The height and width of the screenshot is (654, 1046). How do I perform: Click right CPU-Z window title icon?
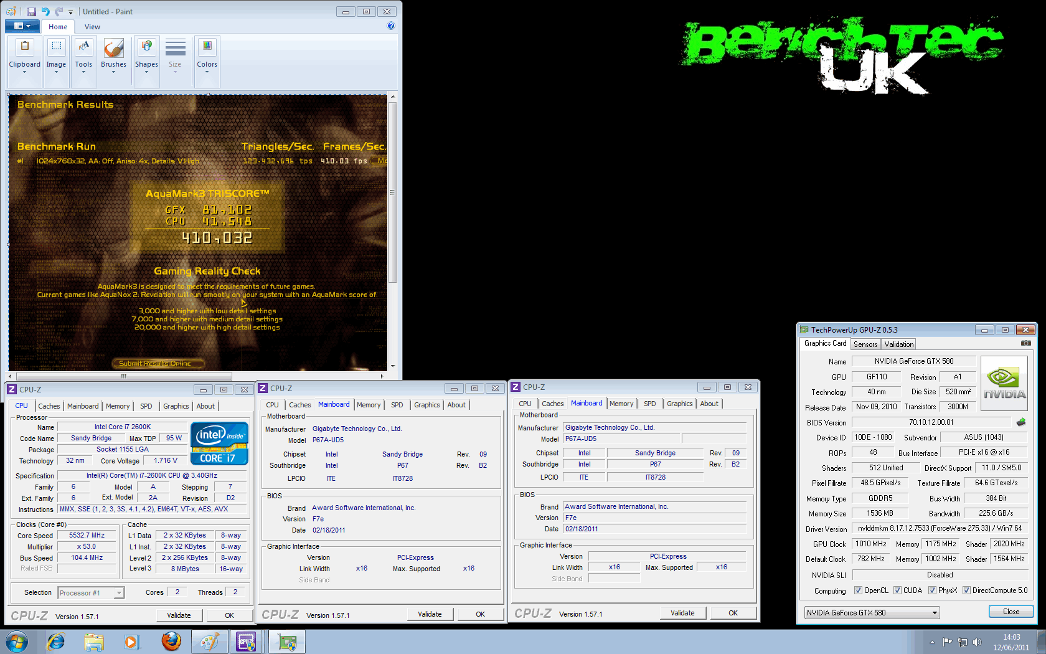pyautogui.click(x=516, y=387)
